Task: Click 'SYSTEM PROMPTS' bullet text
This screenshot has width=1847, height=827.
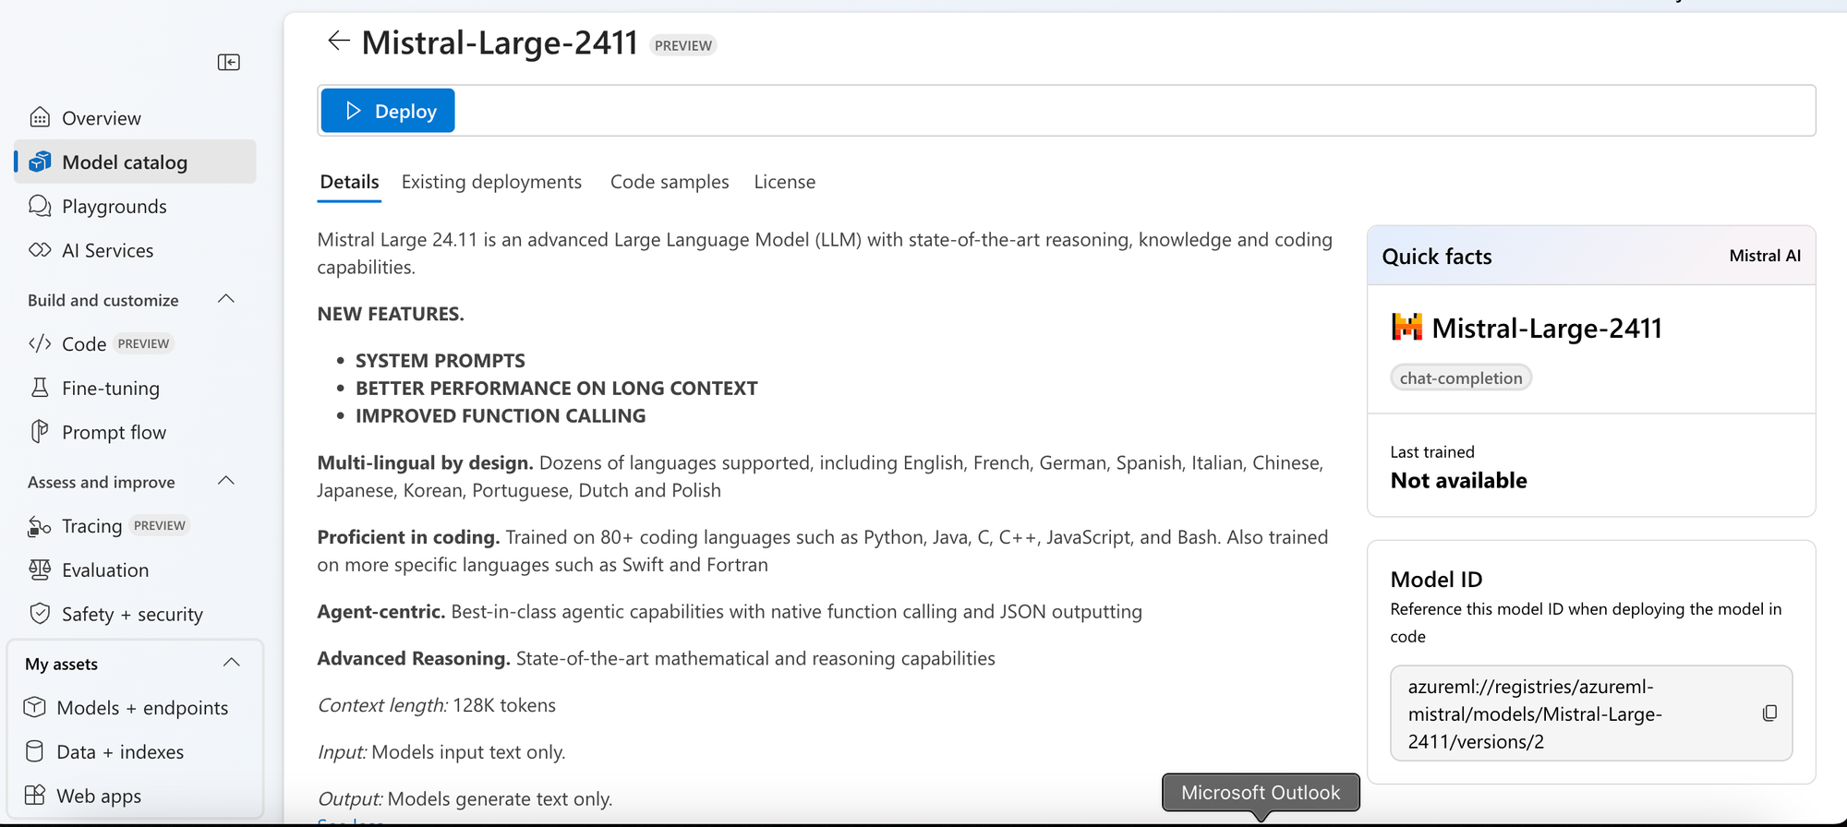Action: (x=441, y=360)
